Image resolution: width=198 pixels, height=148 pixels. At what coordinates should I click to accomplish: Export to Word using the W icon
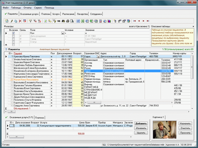78,21
